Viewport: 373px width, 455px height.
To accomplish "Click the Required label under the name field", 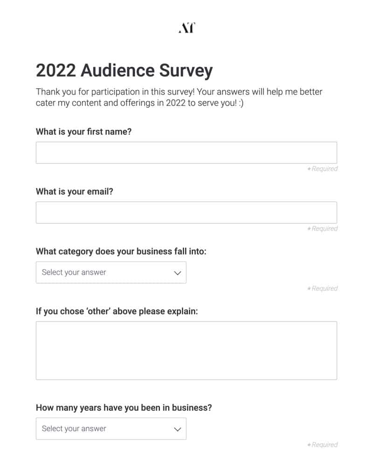I will coord(323,168).
